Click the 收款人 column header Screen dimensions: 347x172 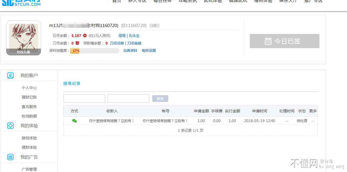point(112,111)
